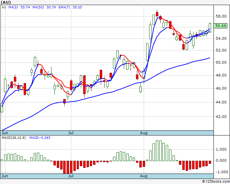Click the Jun label on price chart axis
Viewport: 230px width, 184px height.
point(5,133)
